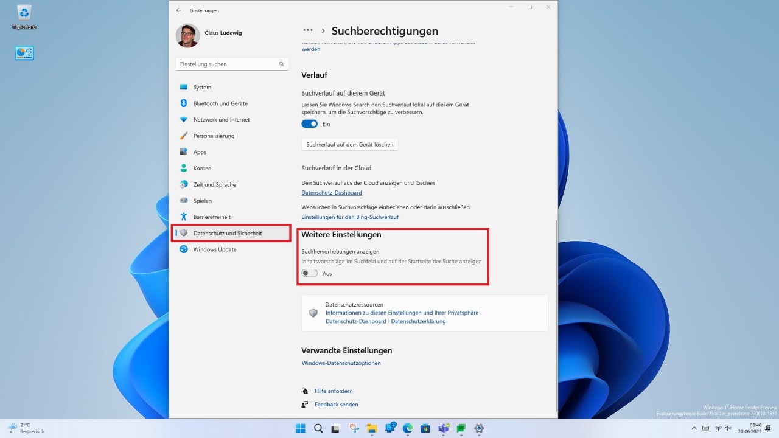Click Hilfe anfordern link

[334, 391]
